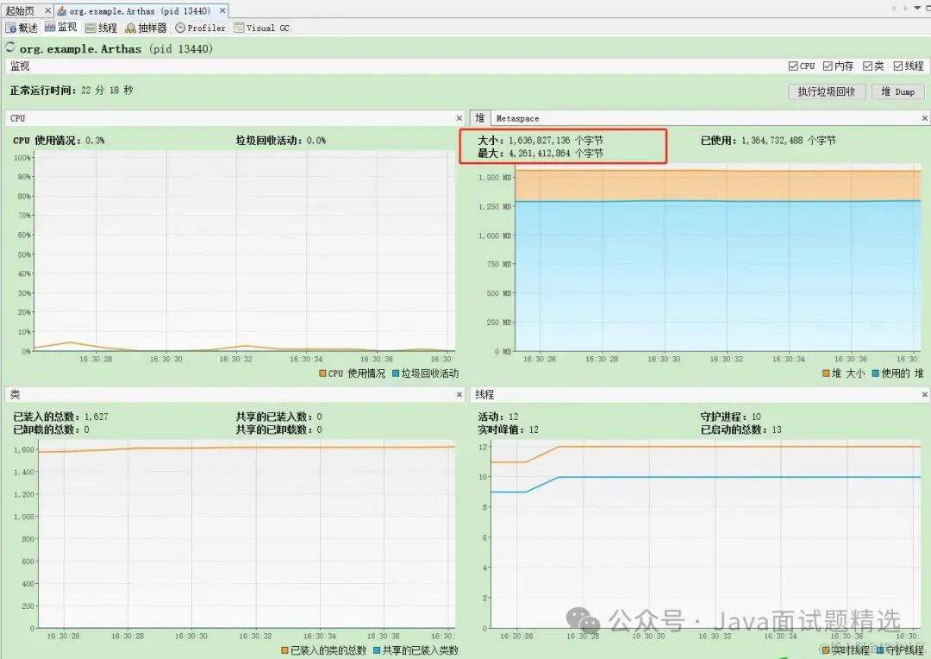Viewport: 931px width, 659px height.
Task: Click the 类 panel title
Action: coord(15,394)
